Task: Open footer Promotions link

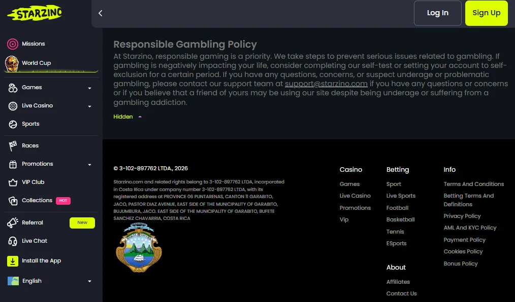Action: click(x=355, y=208)
